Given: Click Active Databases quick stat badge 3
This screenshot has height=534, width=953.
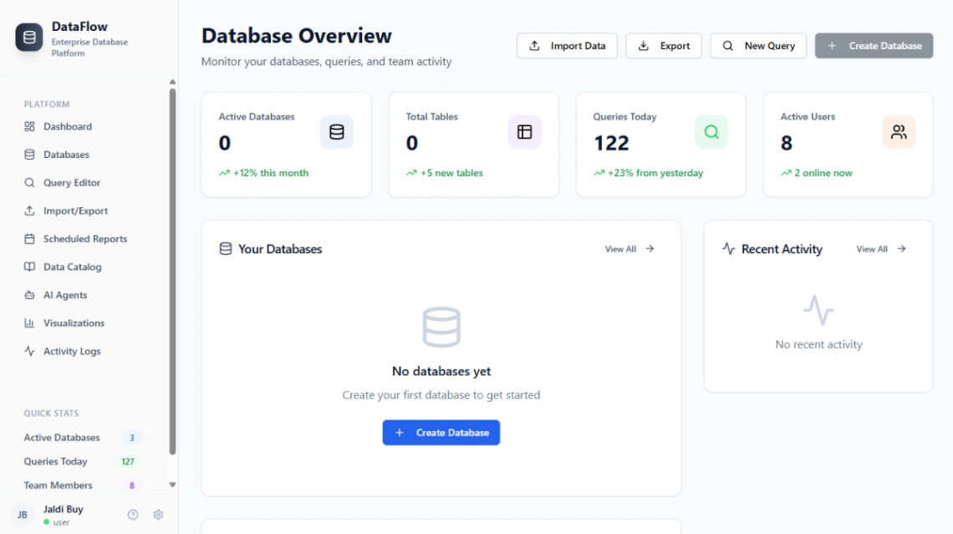Looking at the screenshot, I should point(132,437).
